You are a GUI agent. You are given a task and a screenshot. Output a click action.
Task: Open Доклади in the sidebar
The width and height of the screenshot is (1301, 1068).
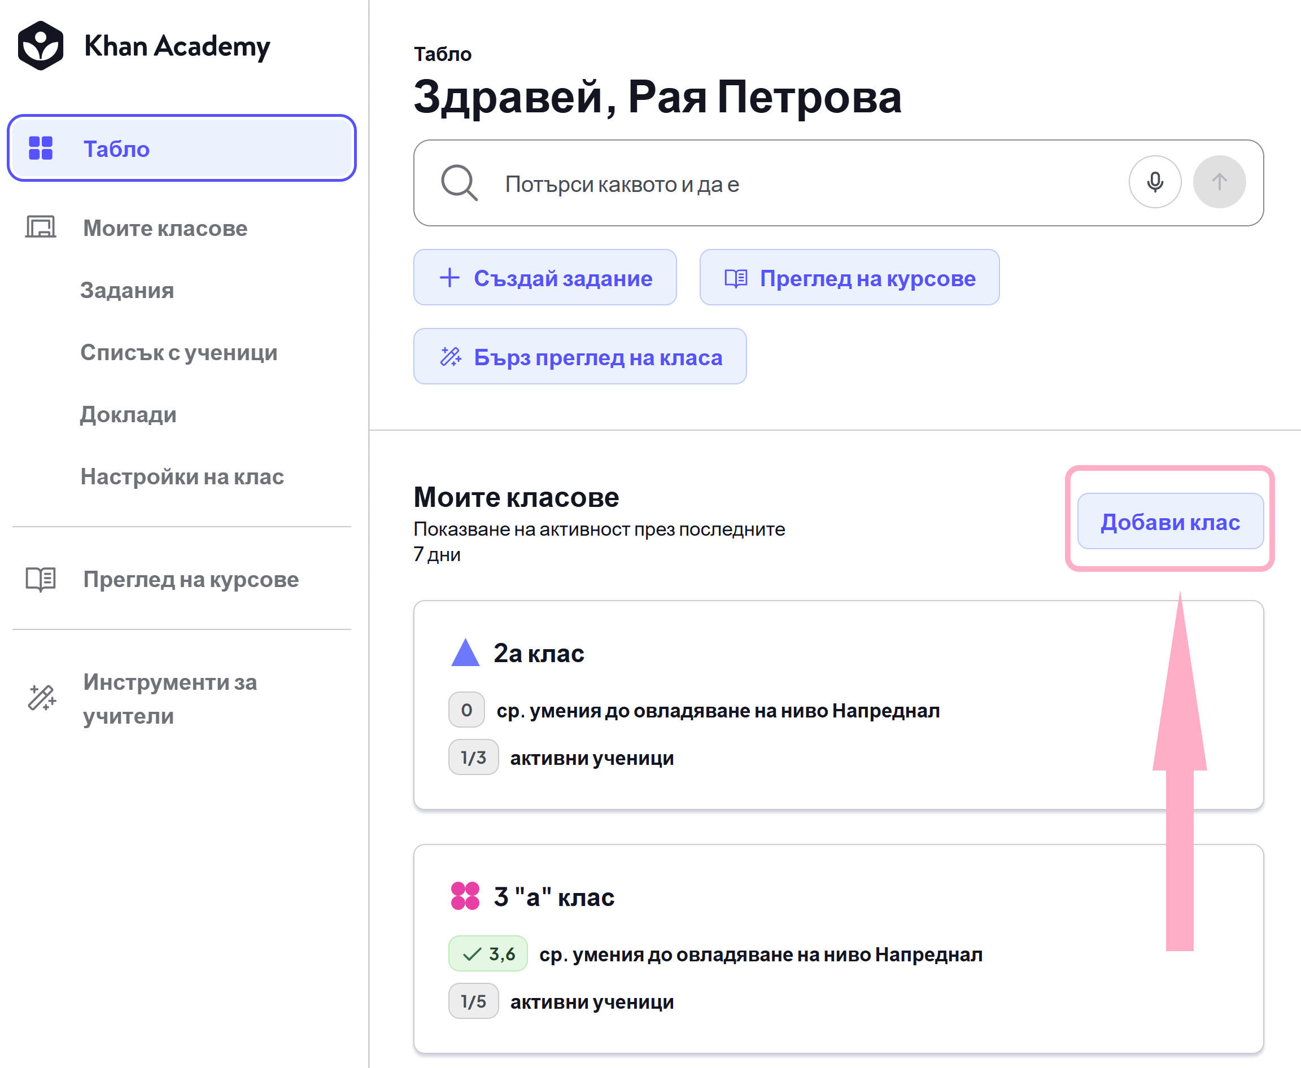[x=128, y=415]
